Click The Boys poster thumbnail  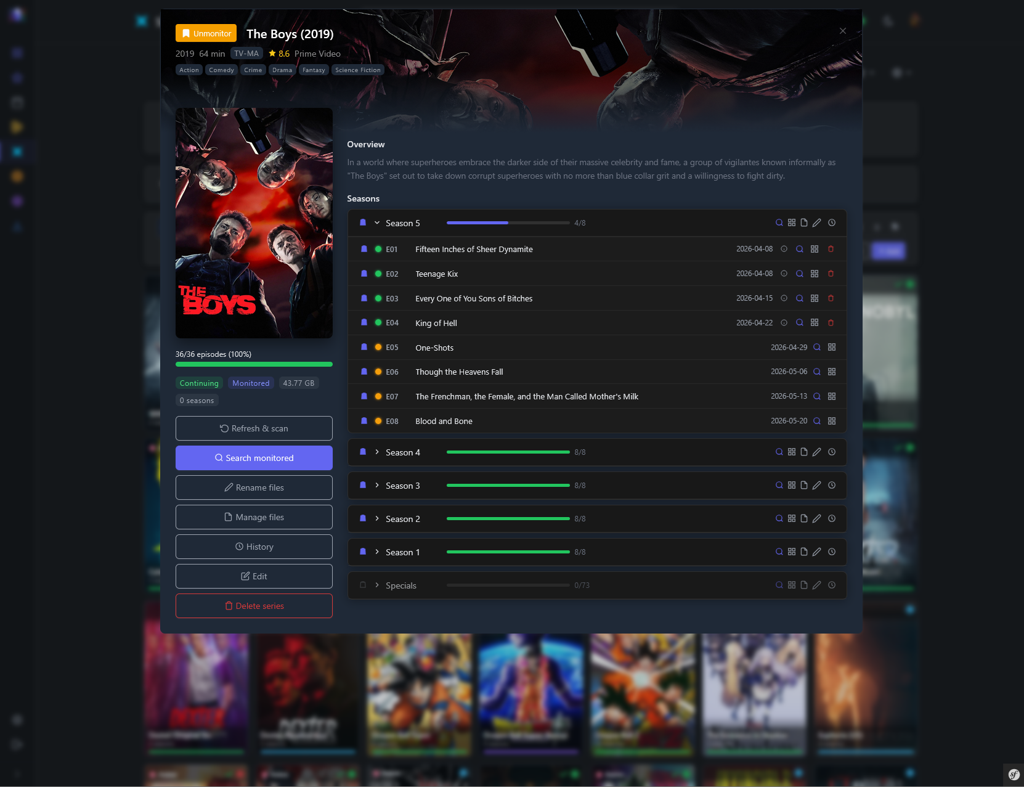coord(254,223)
